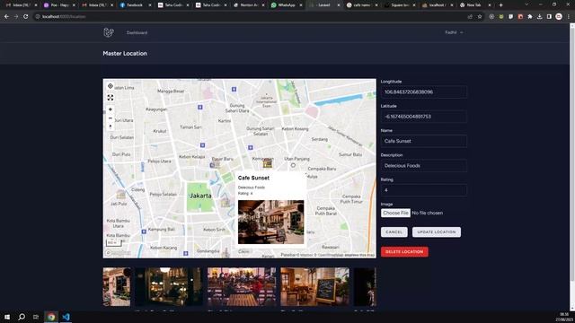
Task: Reload the page with the refresh icon
Action: point(26,16)
